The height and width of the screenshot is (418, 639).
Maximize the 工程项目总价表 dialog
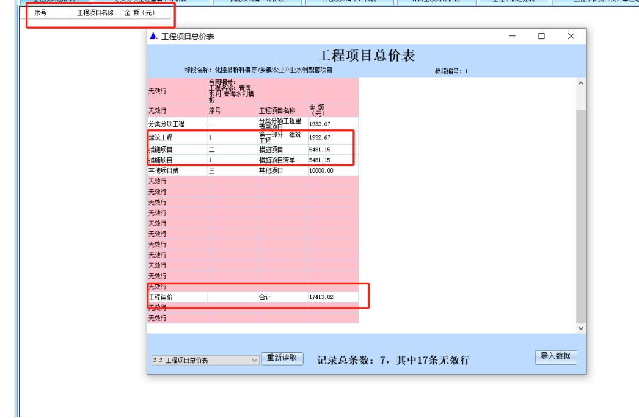tap(541, 37)
